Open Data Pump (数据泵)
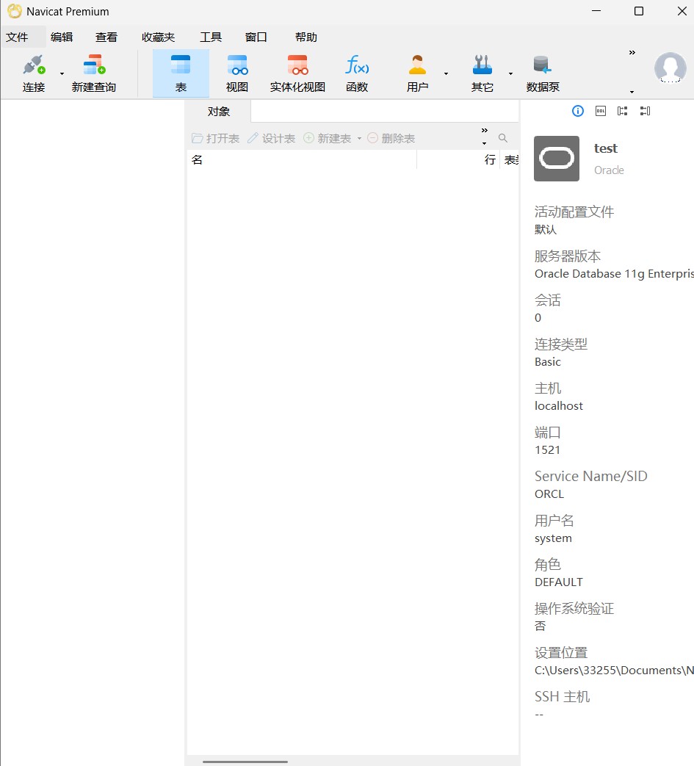 click(x=543, y=73)
